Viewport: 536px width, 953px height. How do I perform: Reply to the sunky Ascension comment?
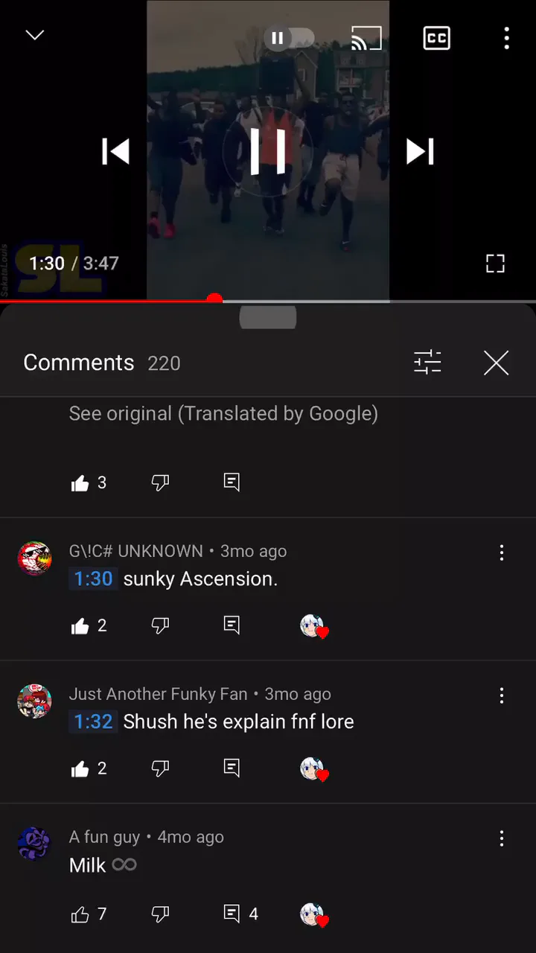pyautogui.click(x=232, y=625)
